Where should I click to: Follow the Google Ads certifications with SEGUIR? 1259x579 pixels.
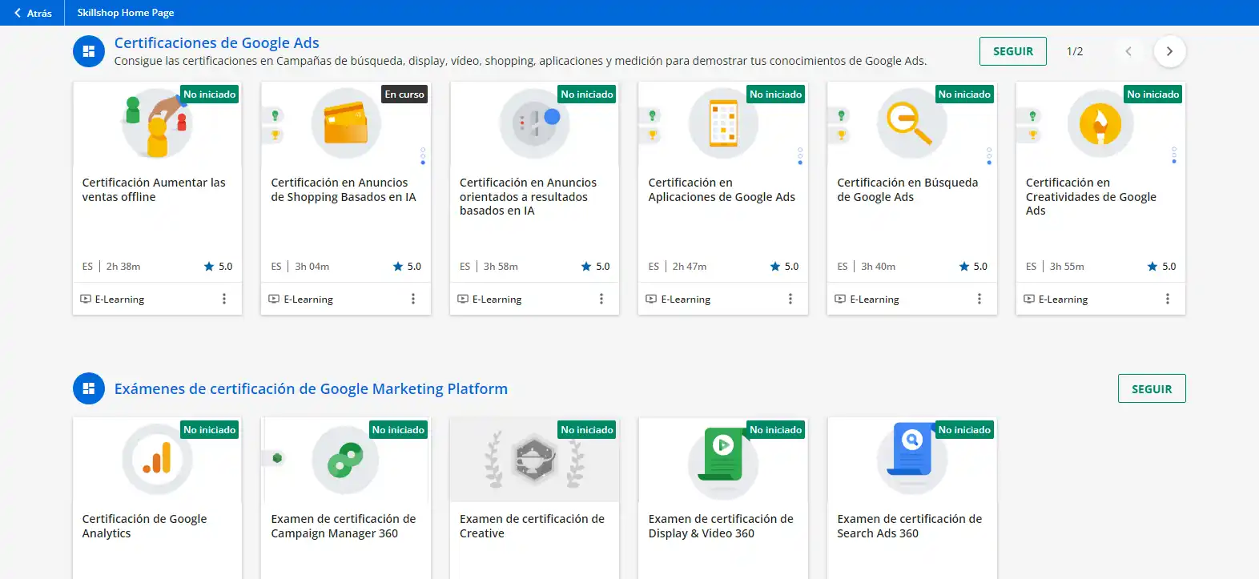(x=1012, y=51)
